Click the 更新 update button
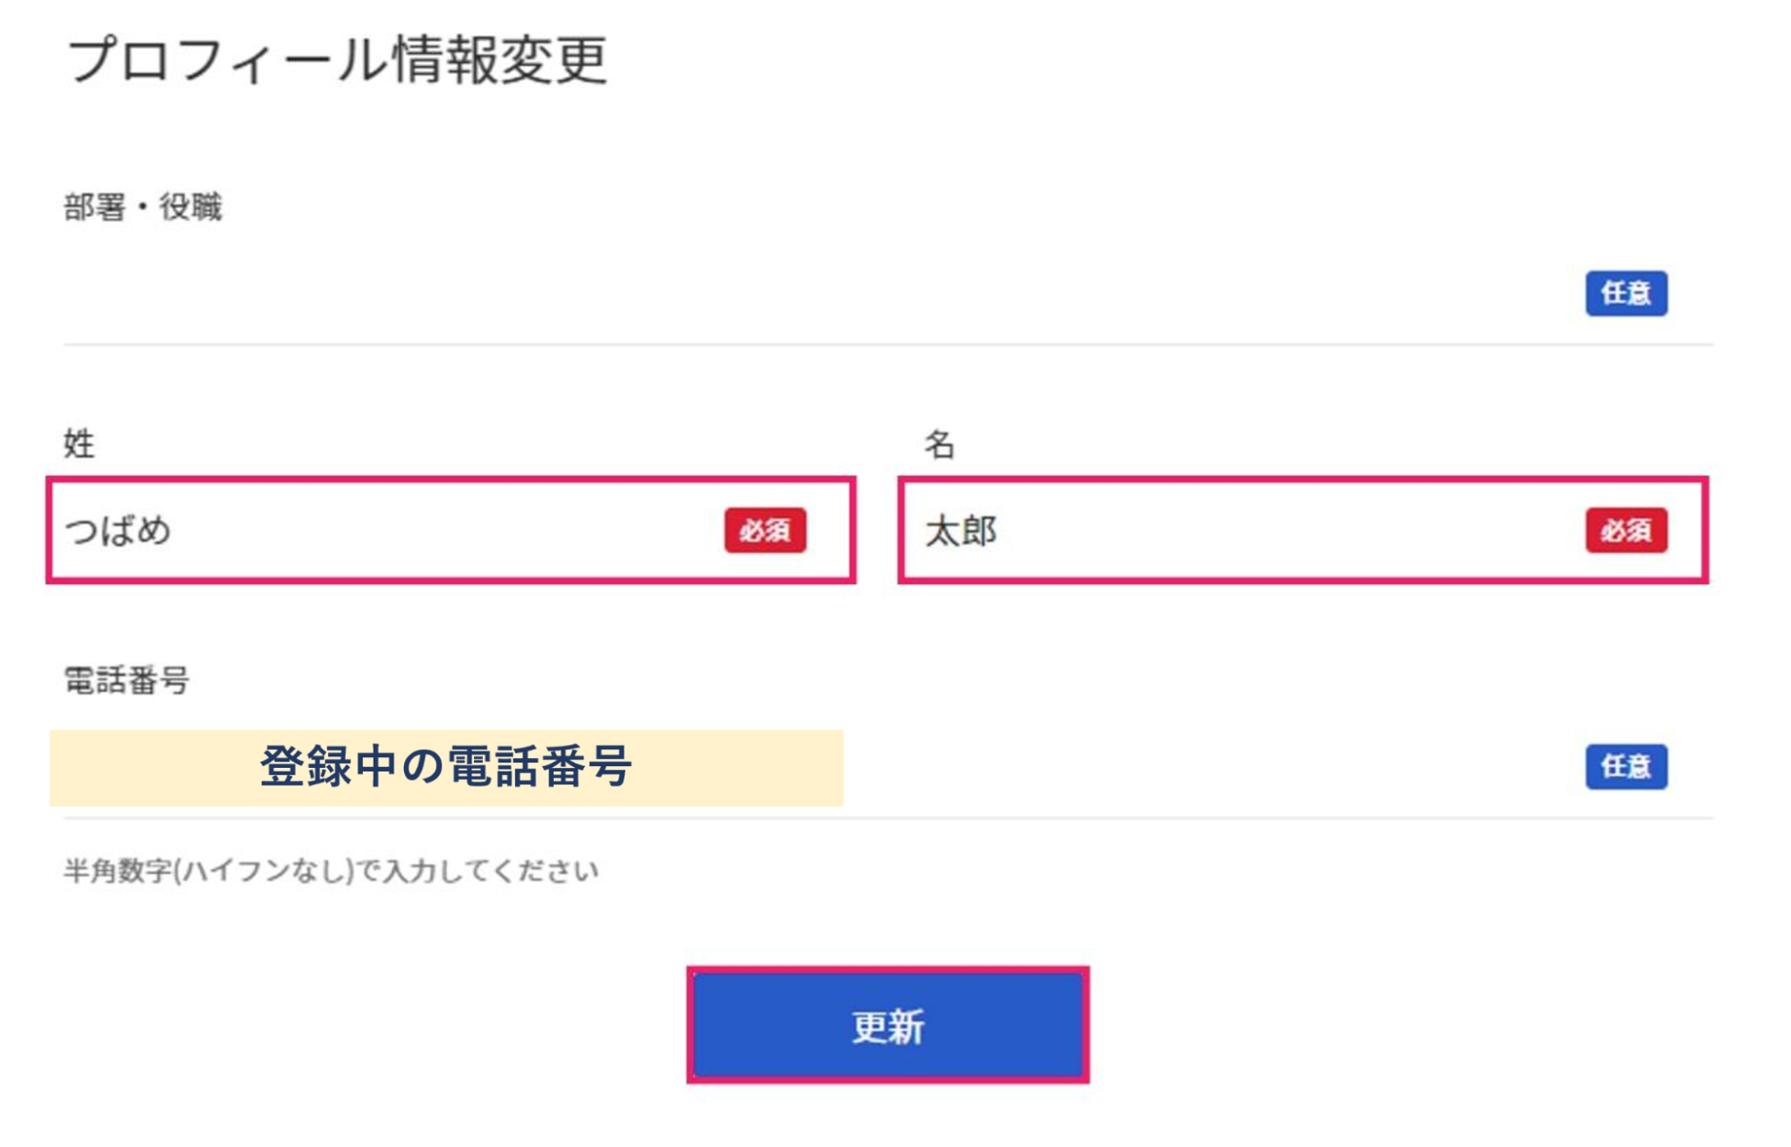Image resolution: width=1791 pixels, height=1147 pixels. click(887, 1025)
